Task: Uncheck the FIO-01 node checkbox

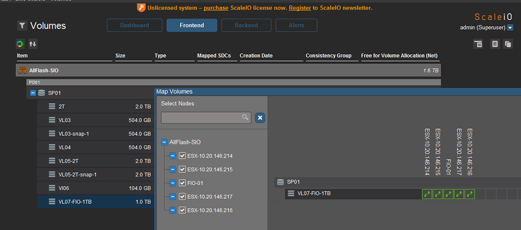Action: (182, 183)
